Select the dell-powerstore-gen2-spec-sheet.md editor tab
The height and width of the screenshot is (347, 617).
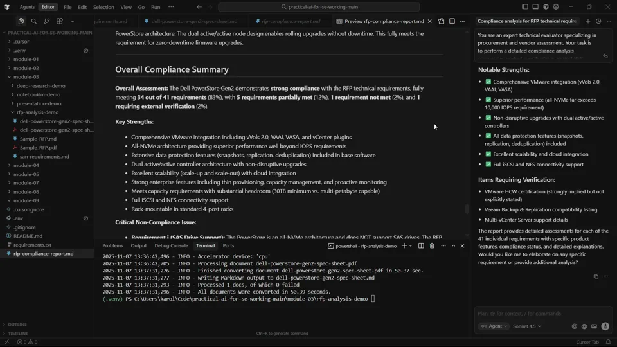[x=191, y=21]
